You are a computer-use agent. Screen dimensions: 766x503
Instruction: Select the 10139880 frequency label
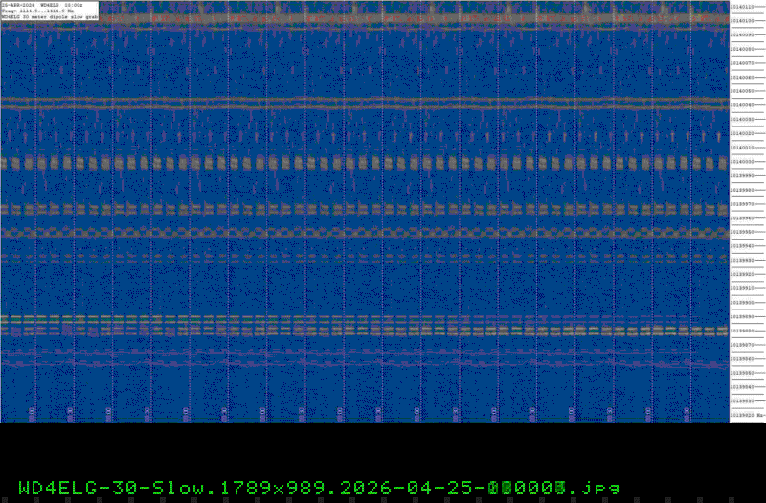(741, 331)
